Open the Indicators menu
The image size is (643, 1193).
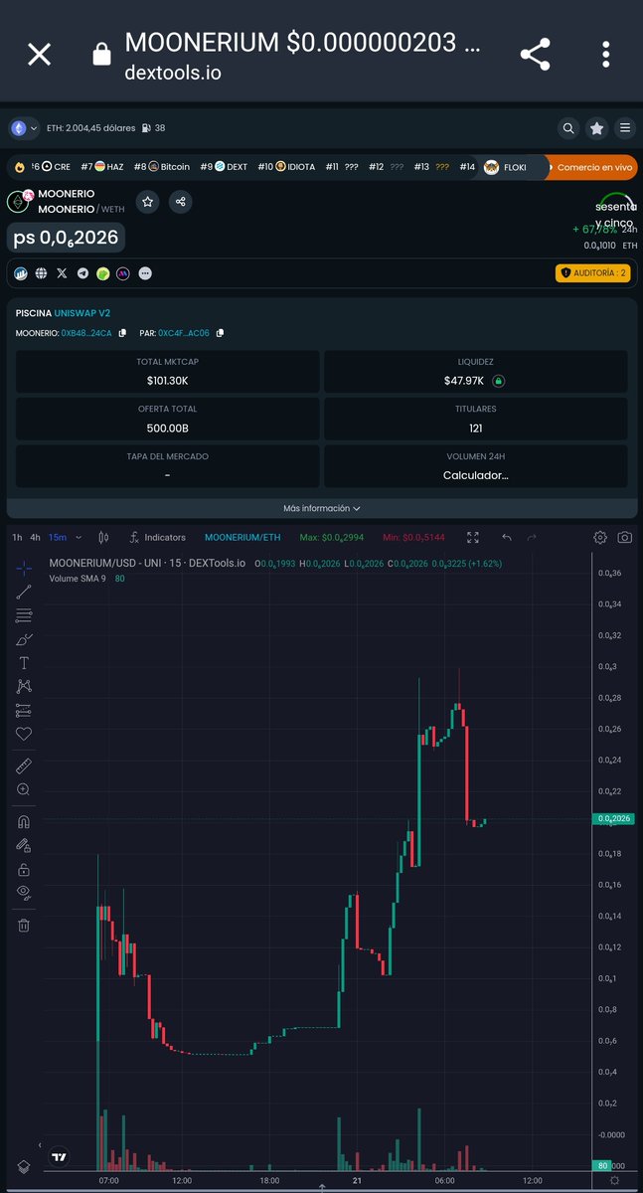click(x=157, y=538)
